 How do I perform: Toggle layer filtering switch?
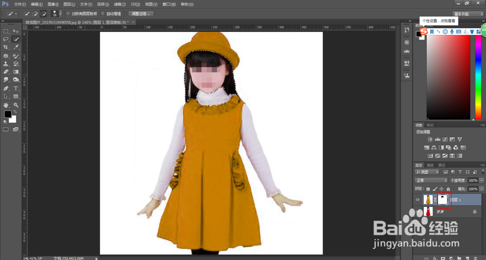[x=483, y=172]
